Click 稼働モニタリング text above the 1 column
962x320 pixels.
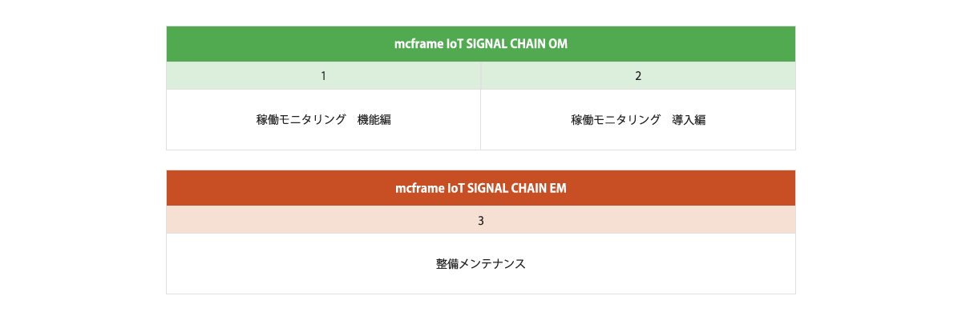tap(301, 120)
